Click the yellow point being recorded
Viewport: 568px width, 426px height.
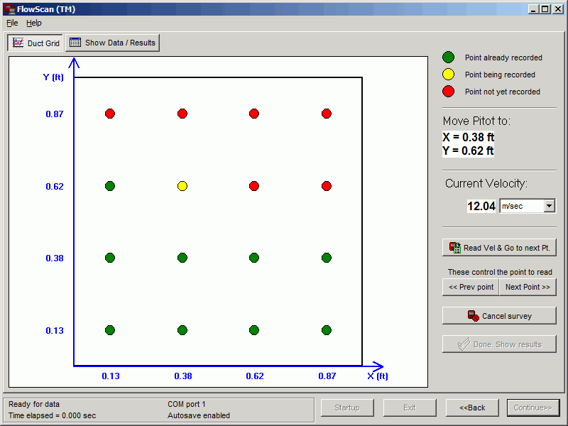click(182, 186)
